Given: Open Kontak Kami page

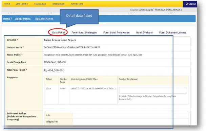Looking at the screenshot, I should click(77, 4).
